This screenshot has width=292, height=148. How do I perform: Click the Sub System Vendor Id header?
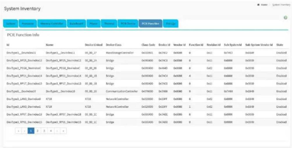[x=259, y=45]
